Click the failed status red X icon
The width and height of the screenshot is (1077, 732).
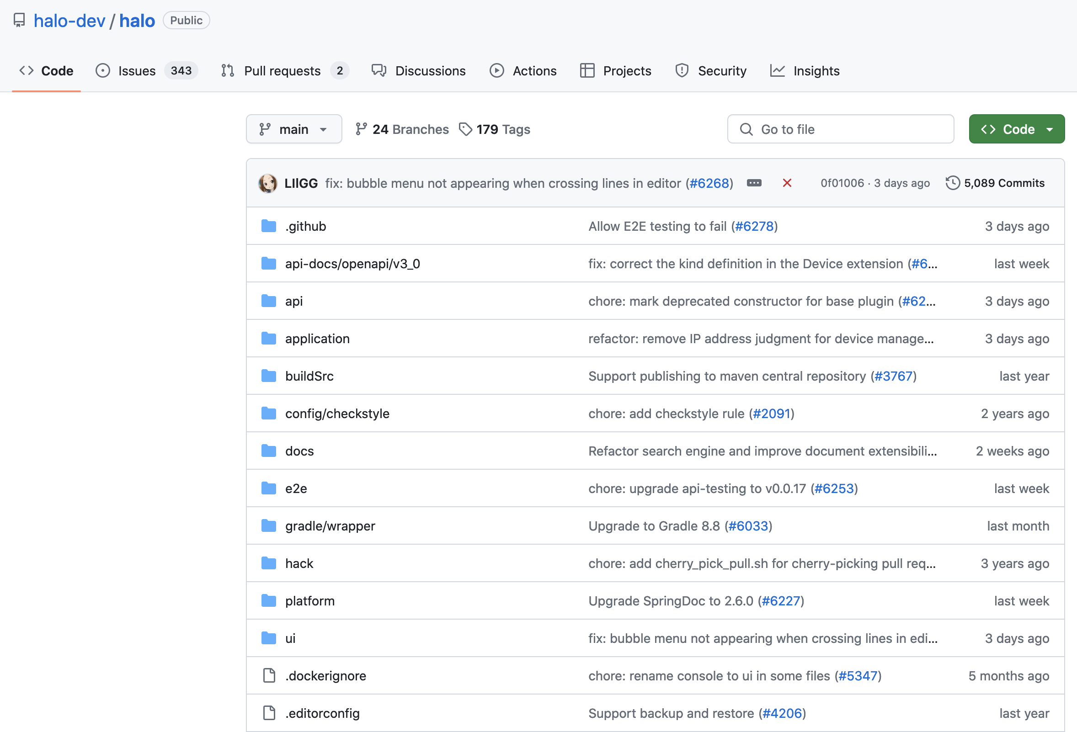click(786, 183)
